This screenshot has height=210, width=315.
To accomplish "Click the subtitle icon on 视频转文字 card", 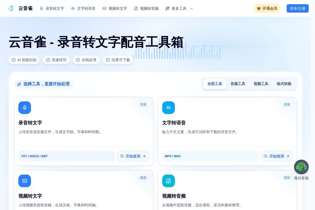I will click(25, 181).
